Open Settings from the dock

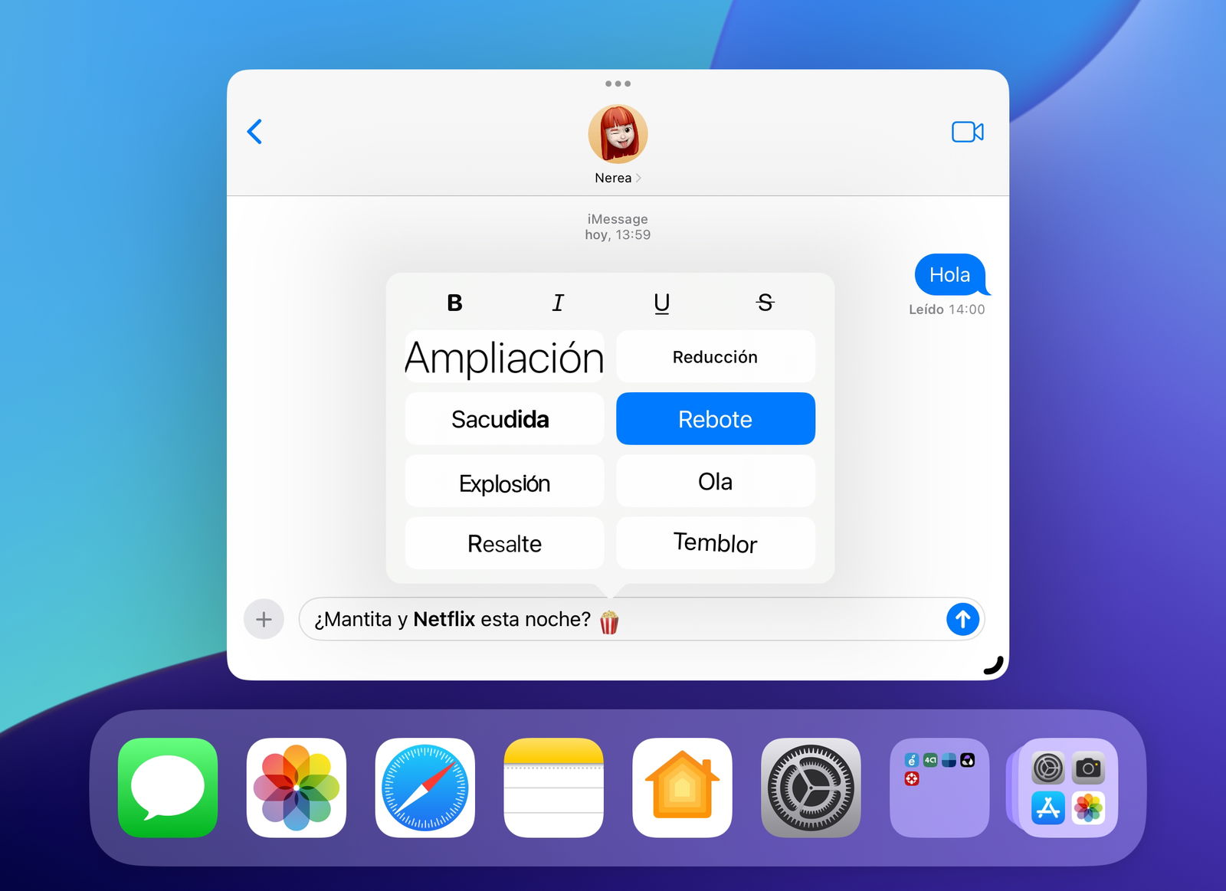click(811, 788)
